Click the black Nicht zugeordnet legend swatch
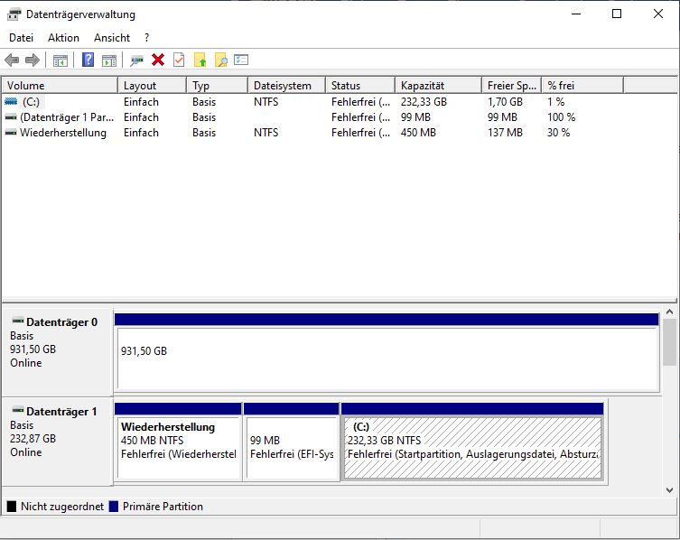The height and width of the screenshot is (540, 680). tap(12, 507)
